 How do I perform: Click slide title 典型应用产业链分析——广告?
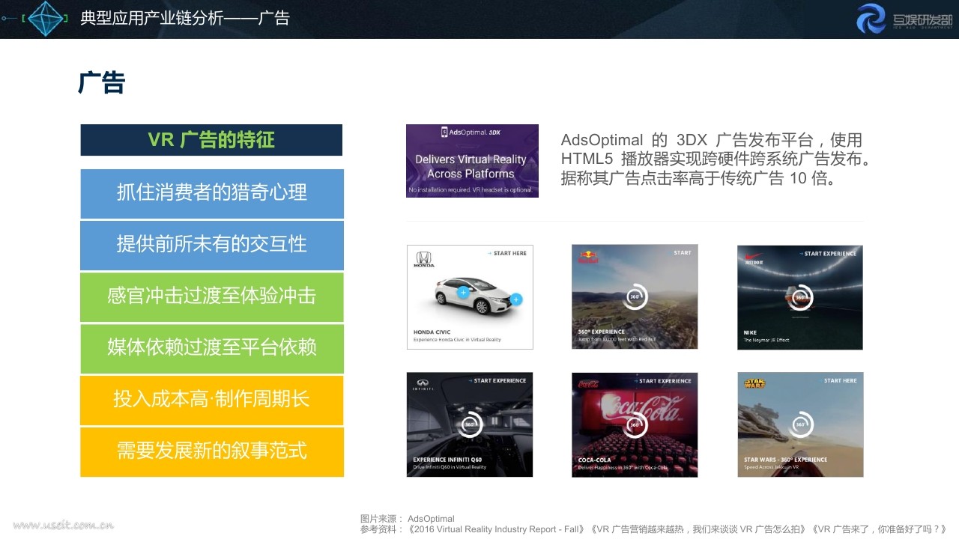click(x=185, y=18)
